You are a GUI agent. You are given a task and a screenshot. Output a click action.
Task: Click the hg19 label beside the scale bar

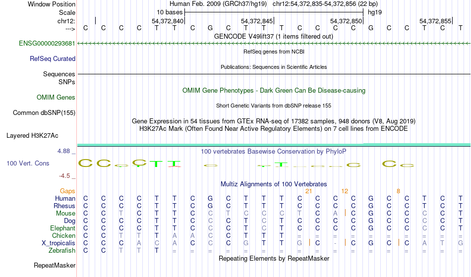tap(375, 12)
